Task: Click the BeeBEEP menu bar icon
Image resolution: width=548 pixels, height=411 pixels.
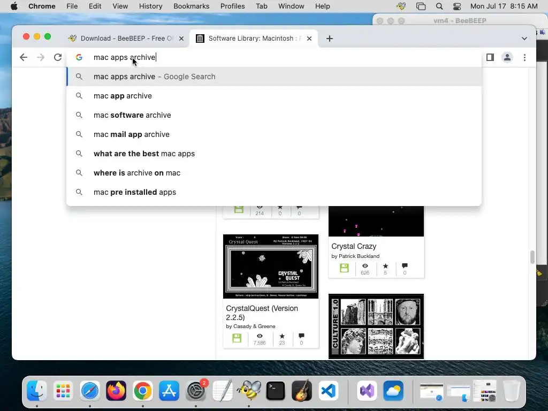Action: (x=401, y=6)
